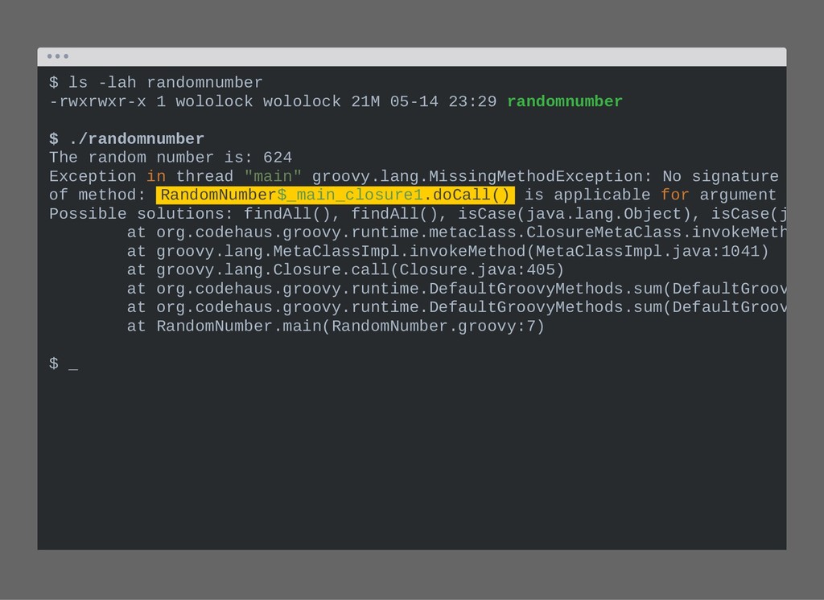Screen dimensions: 824x600
Task: Click the MetaClassImpl.java:1041 stack trace line
Action: (447, 251)
